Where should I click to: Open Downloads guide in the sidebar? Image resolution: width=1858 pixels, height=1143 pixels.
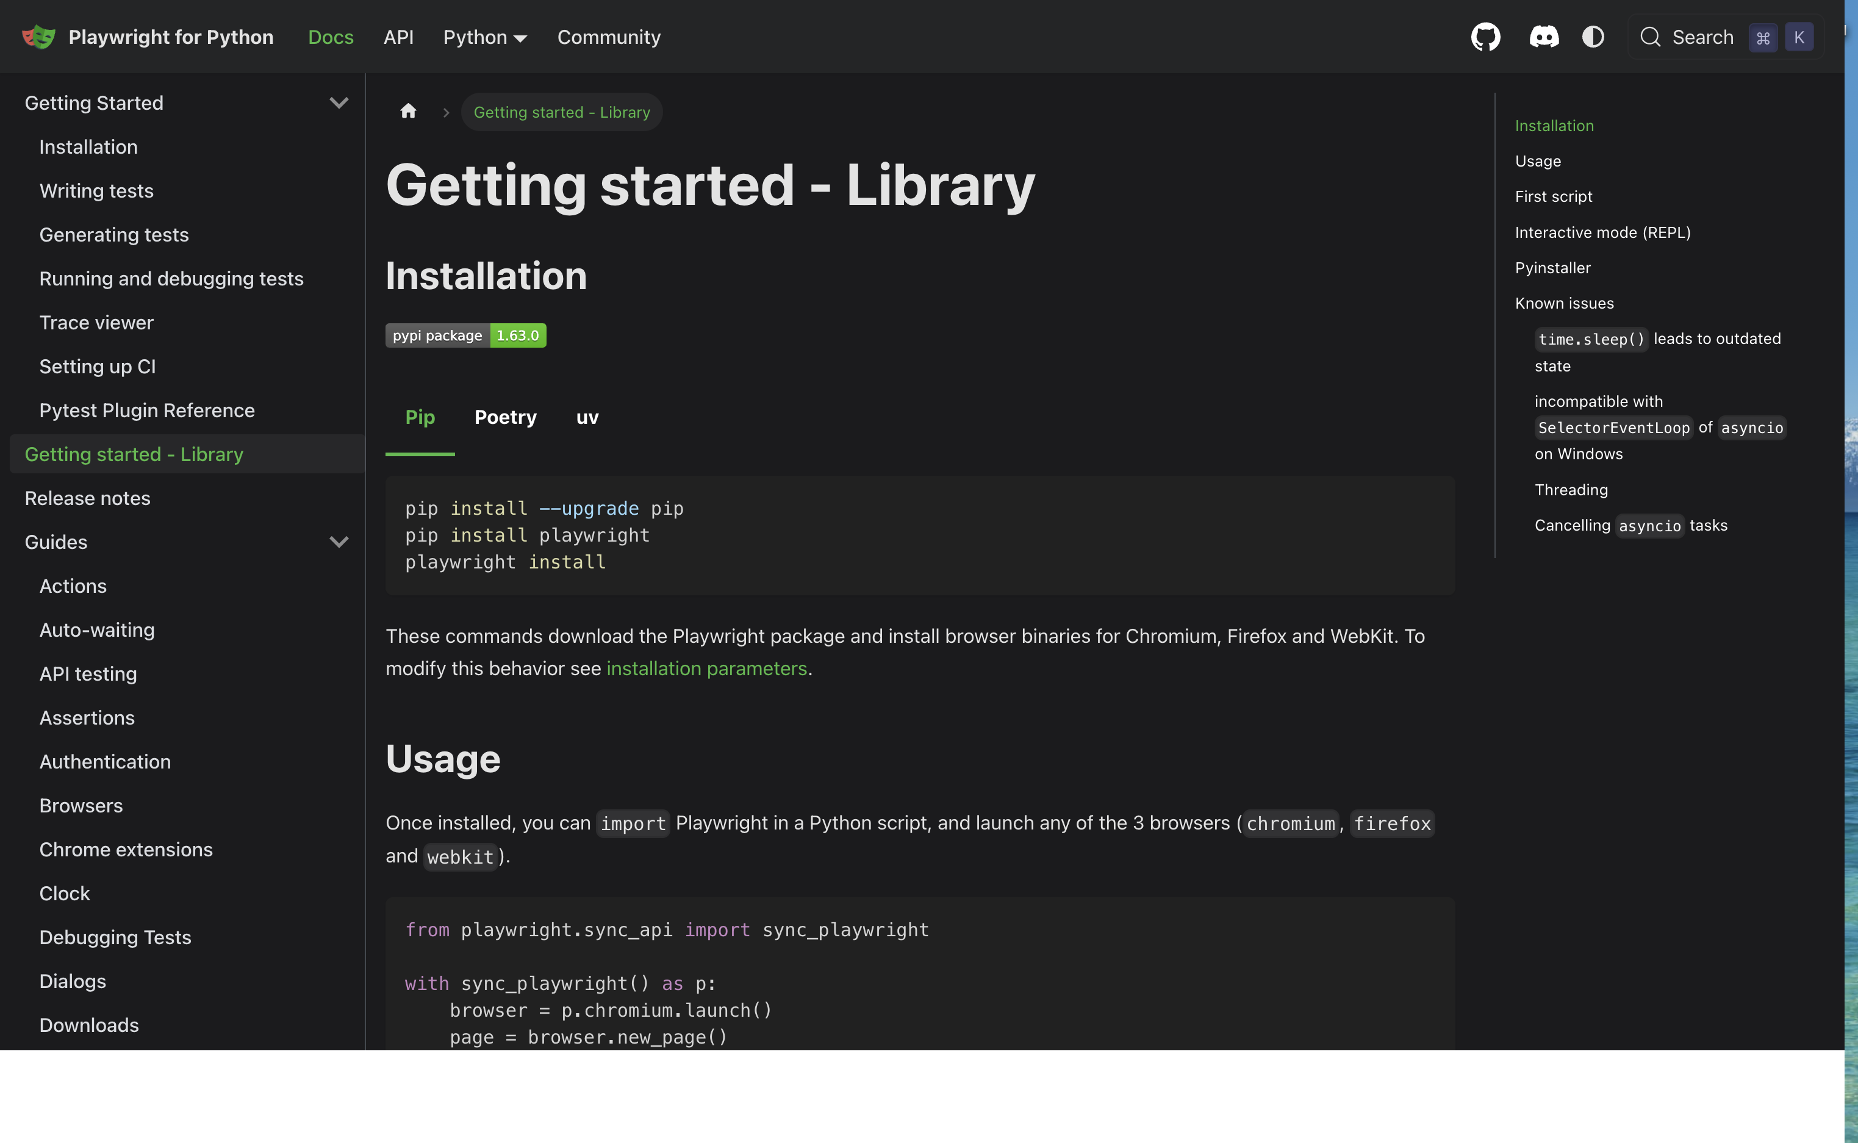[x=89, y=1024]
